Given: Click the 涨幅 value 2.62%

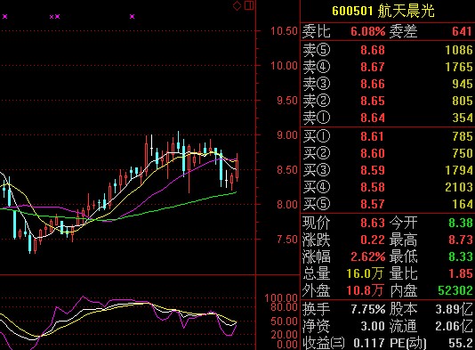Looking at the screenshot, I should 367,256.
